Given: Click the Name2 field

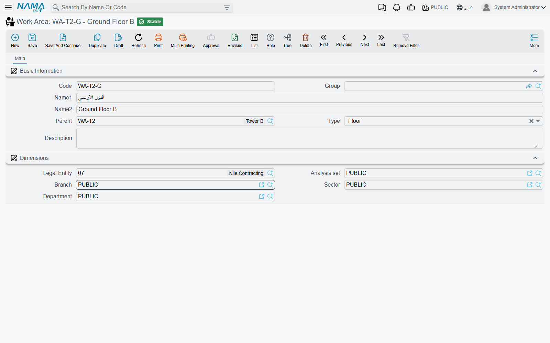Looking at the screenshot, I should pyautogui.click(x=309, y=109).
